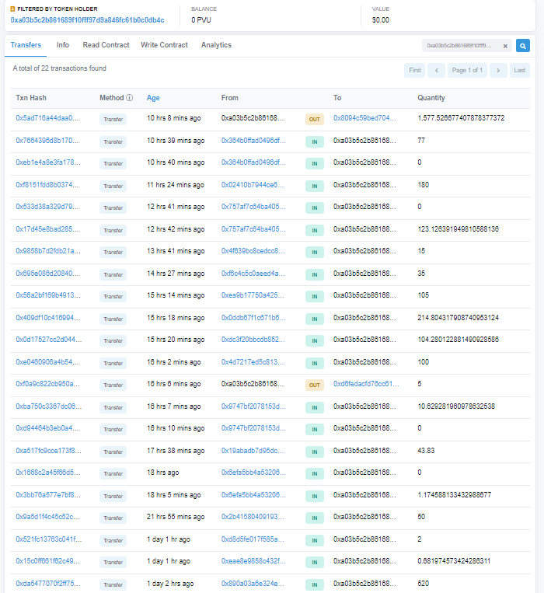Click the orange filter icon beside Filtered By Token Holder

12,9
